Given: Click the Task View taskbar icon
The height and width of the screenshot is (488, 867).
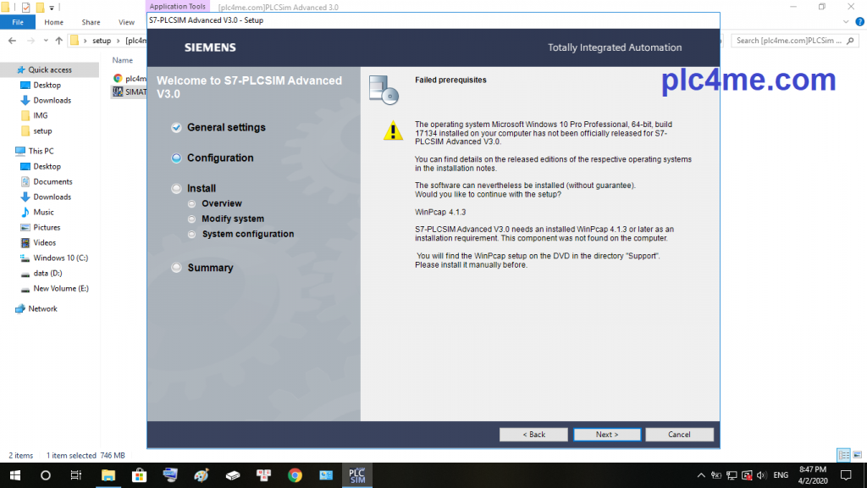Looking at the screenshot, I should [76, 475].
